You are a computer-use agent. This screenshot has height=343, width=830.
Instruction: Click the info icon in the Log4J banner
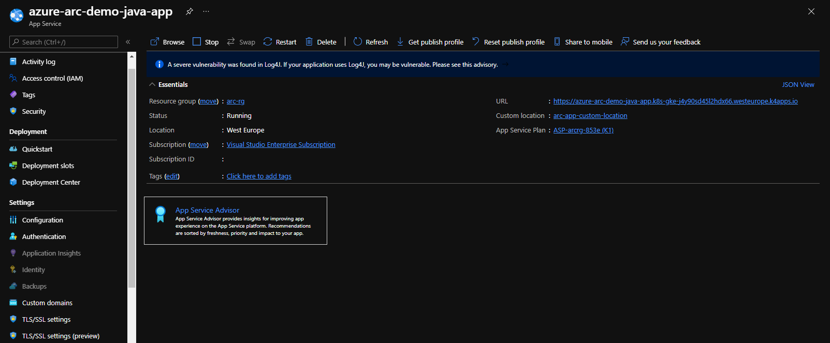tap(159, 64)
